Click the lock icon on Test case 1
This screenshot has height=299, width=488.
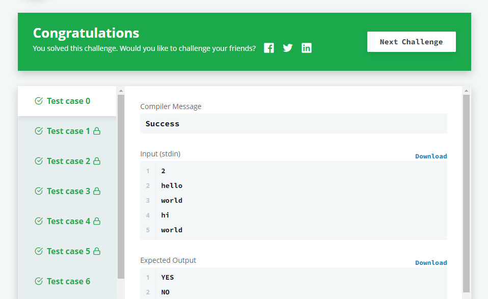click(97, 131)
